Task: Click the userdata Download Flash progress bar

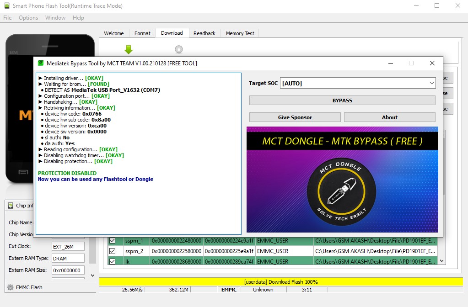Action: pyautogui.click(x=281, y=282)
